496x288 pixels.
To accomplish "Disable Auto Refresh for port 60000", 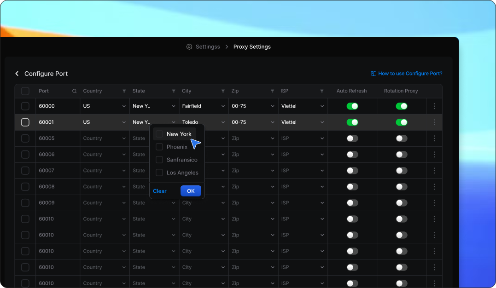I will tap(352, 106).
